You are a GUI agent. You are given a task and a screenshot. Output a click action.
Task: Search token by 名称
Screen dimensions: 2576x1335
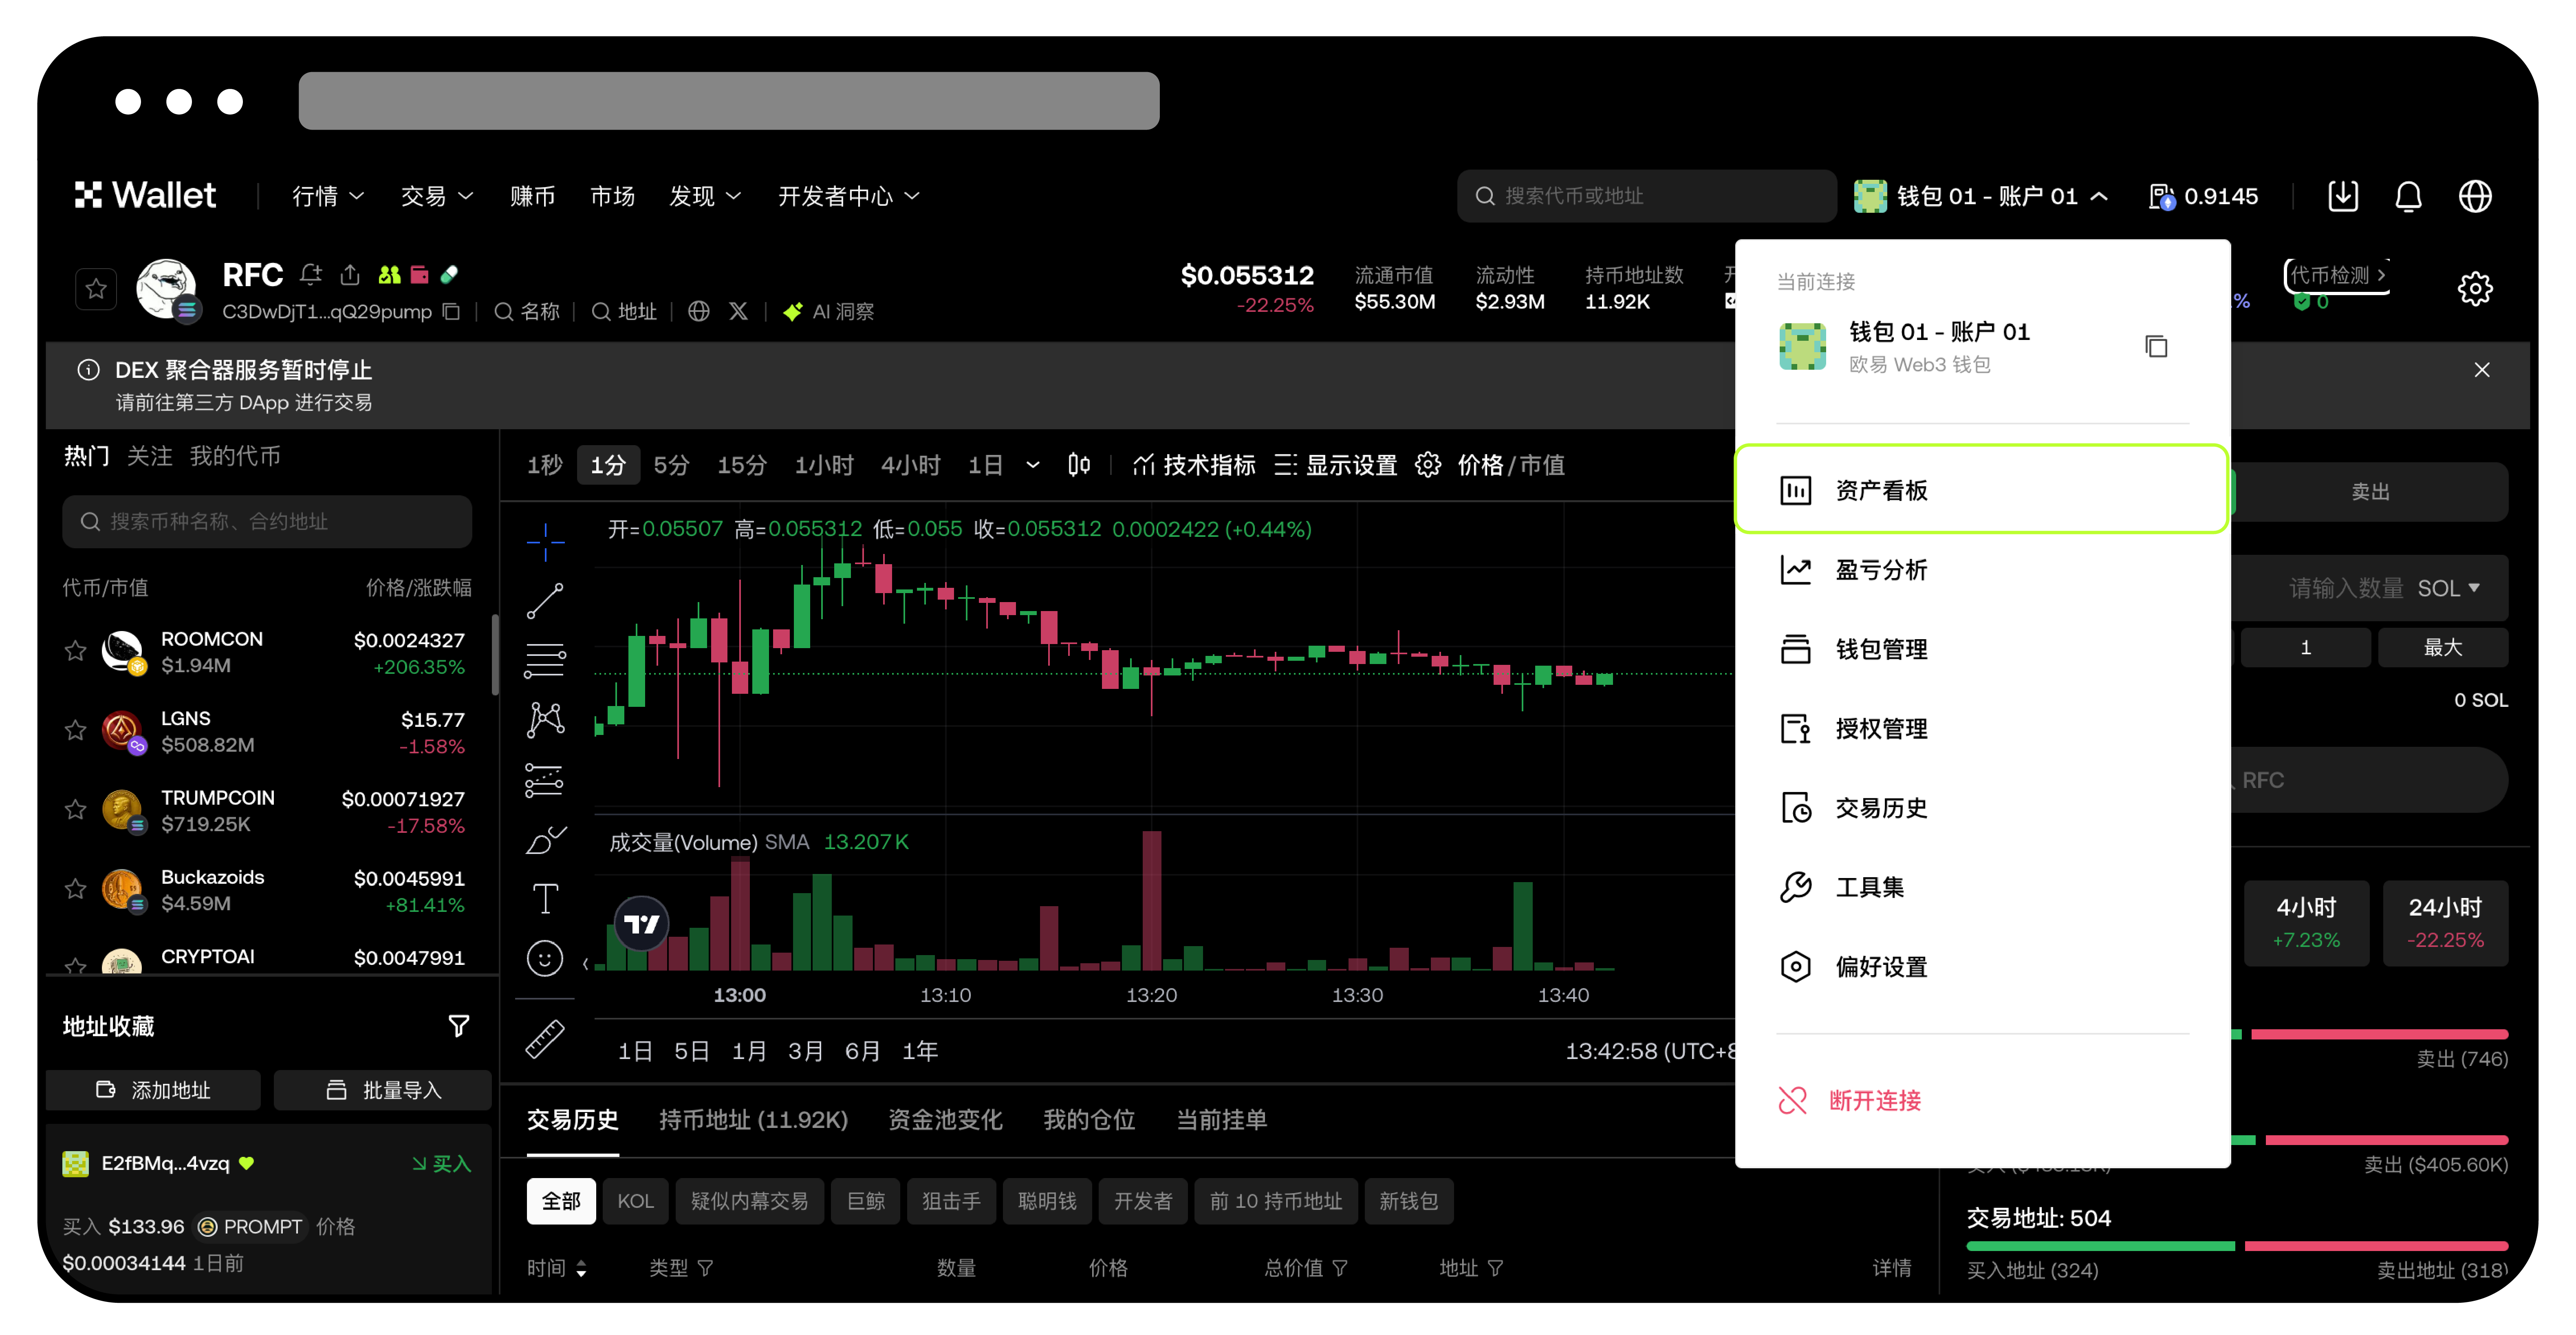tap(527, 312)
